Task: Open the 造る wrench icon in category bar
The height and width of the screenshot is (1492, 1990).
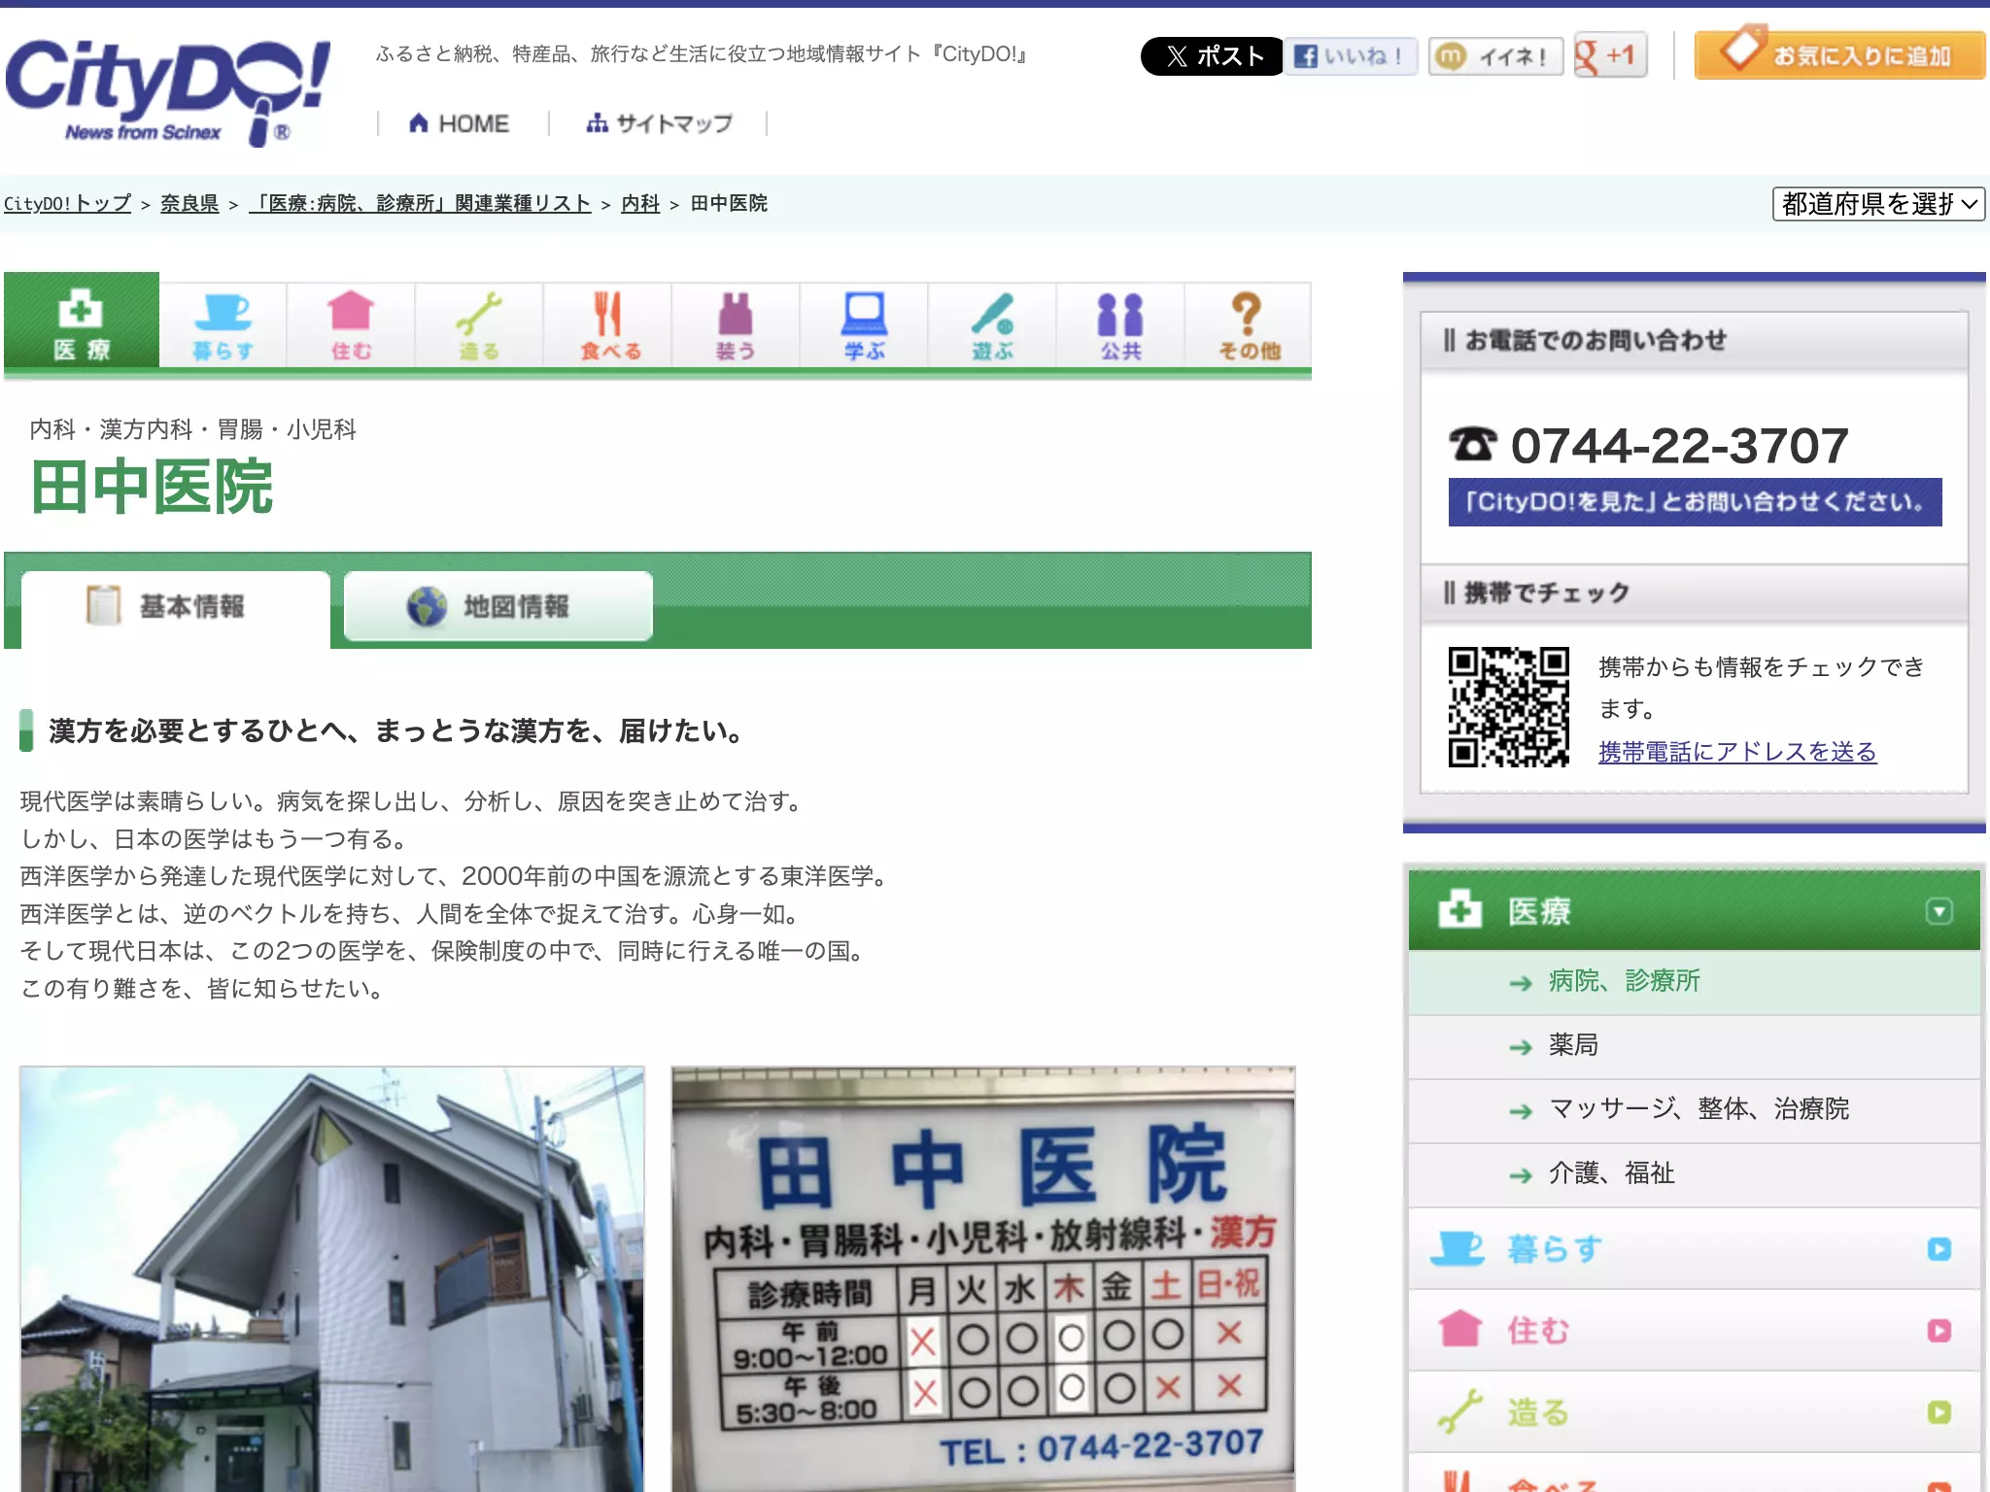Action: tap(479, 325)
